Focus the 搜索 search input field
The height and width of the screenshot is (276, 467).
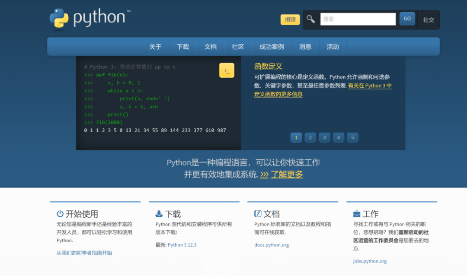[358, 19]
